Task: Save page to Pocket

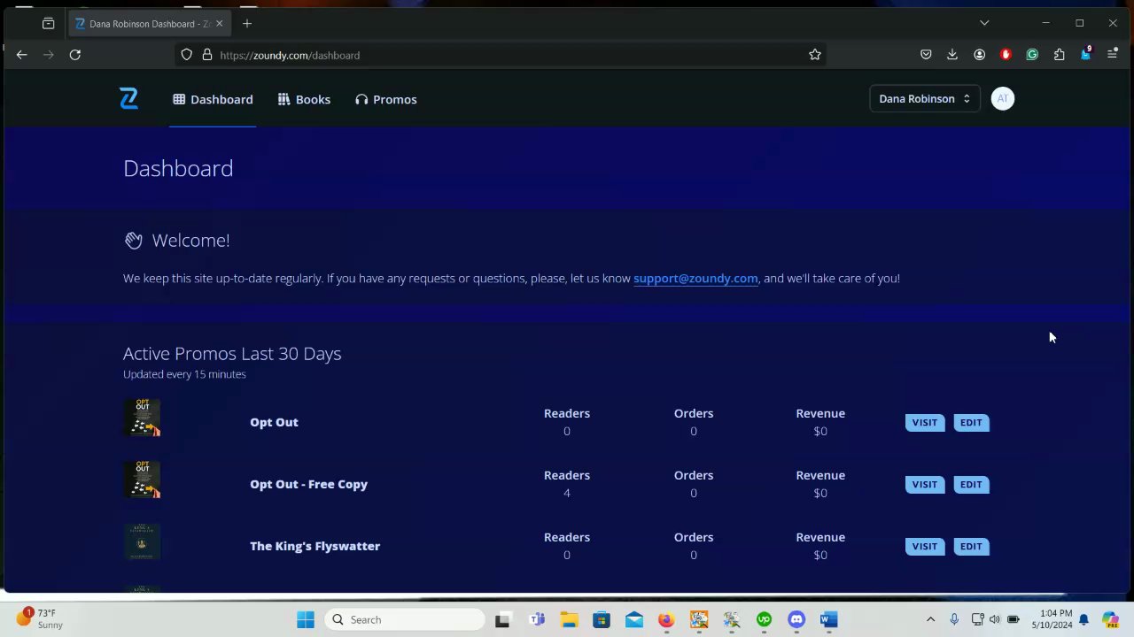Action: [x=926, y=55]
